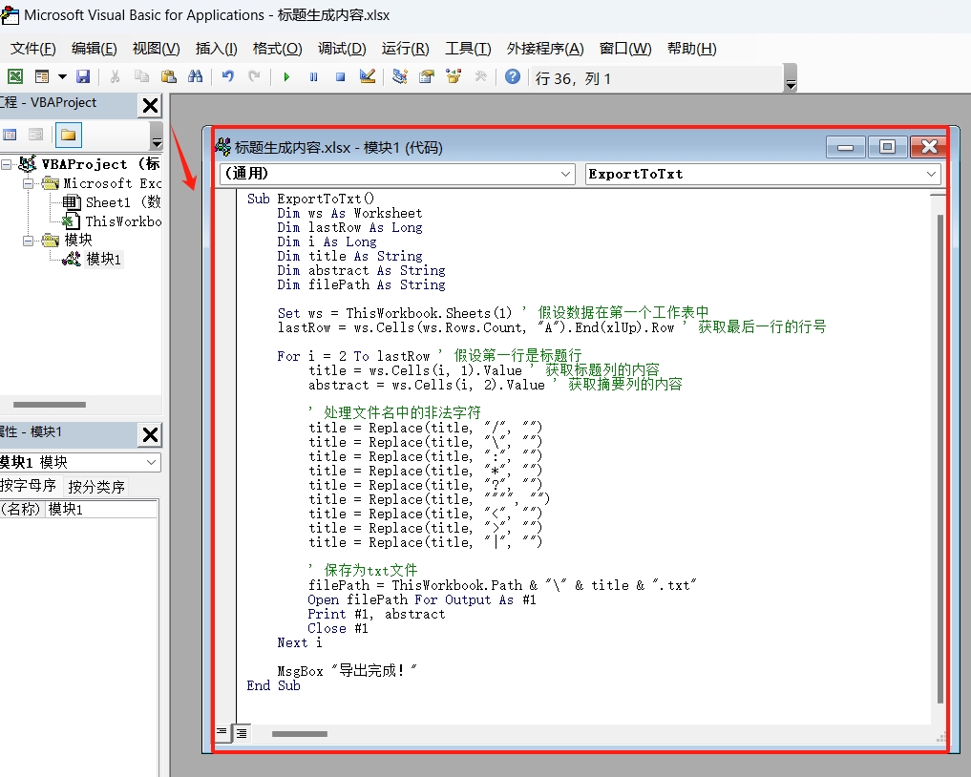Select ThisWorkbook in the project tree
971x777 pixels.
pos(112,221)
